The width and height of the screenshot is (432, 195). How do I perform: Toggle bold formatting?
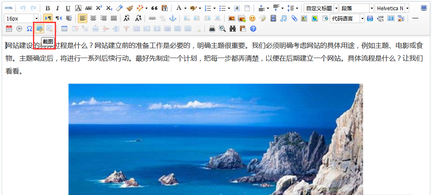tap(47, 8)
